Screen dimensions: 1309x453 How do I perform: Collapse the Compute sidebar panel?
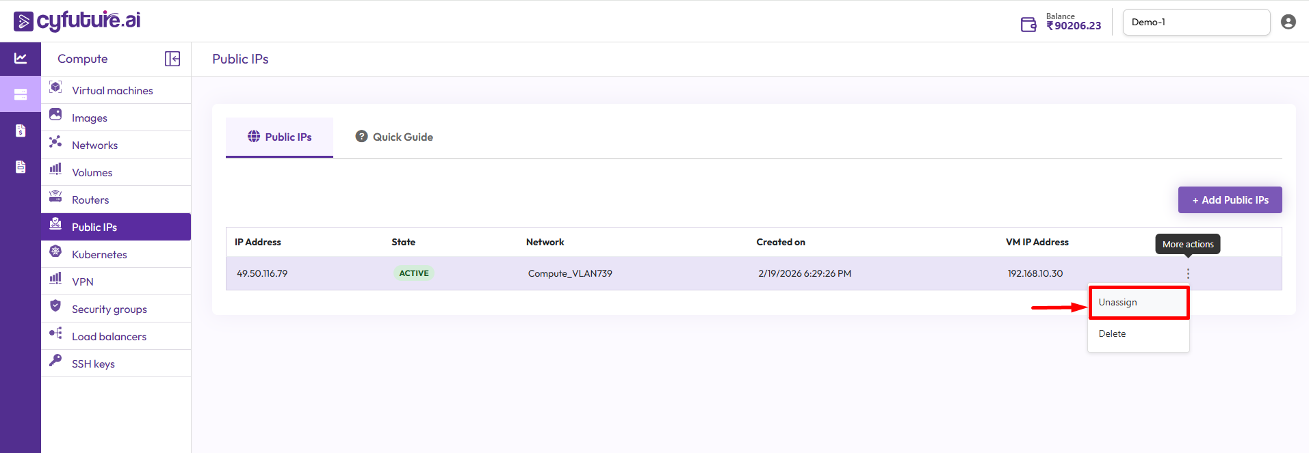pos(172,59)
